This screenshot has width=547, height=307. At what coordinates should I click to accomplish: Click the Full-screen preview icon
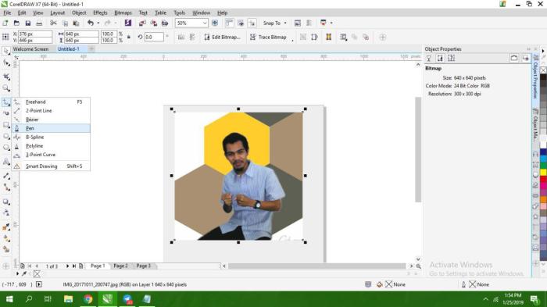[x=215, y=23]
